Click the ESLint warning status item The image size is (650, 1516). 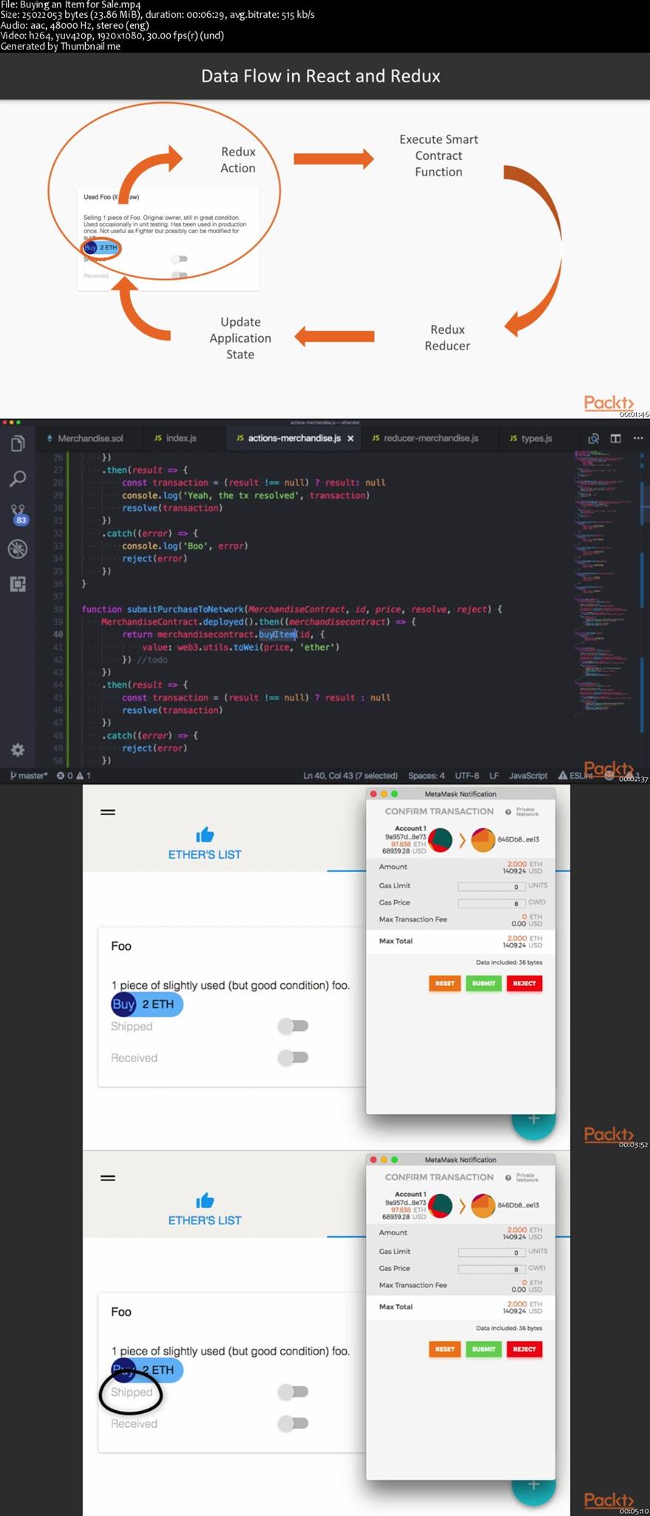575,776
